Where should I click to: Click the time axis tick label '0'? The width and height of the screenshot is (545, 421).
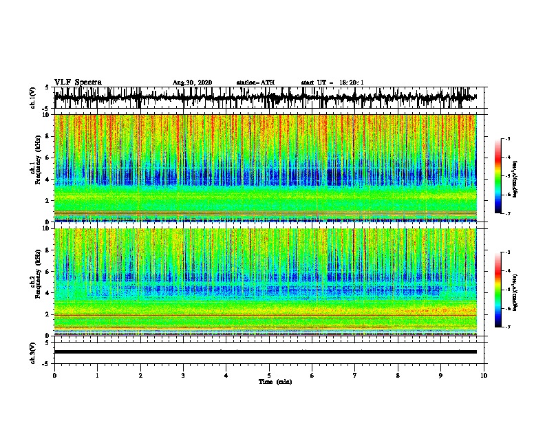pos(54,376)
